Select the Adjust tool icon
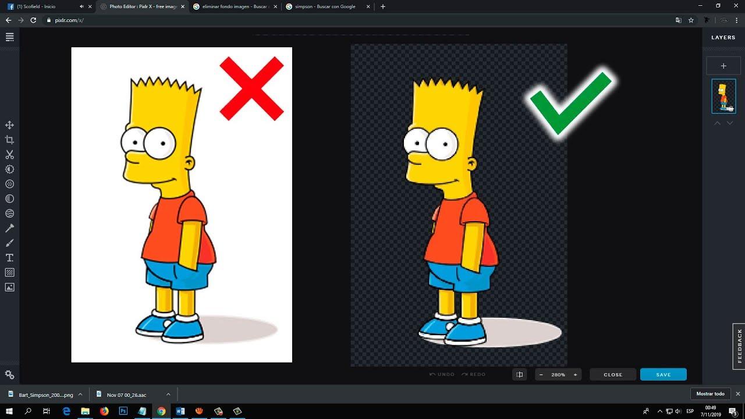This screenshot has width=745, height=419. 9,169
